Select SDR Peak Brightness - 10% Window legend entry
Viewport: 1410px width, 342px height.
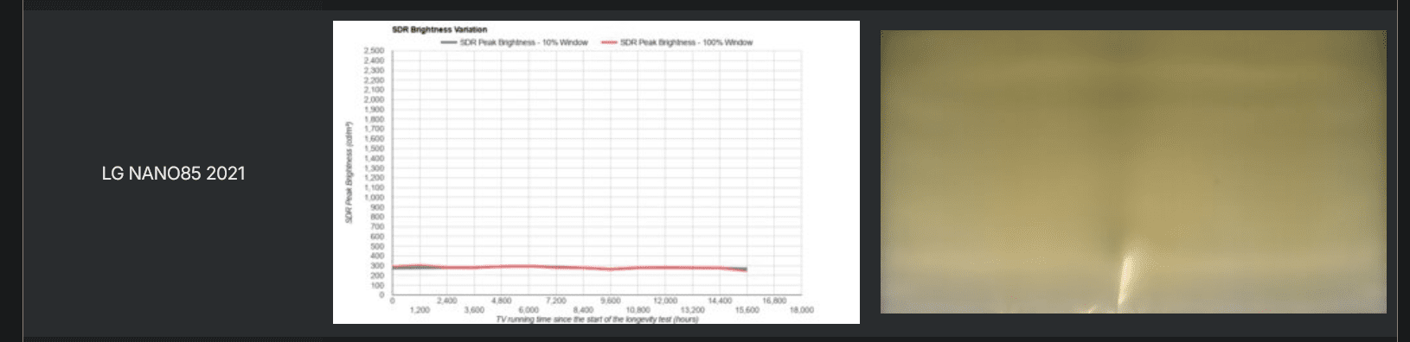point(515,42)
